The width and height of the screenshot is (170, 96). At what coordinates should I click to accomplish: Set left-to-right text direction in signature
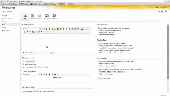coord(45,32)
